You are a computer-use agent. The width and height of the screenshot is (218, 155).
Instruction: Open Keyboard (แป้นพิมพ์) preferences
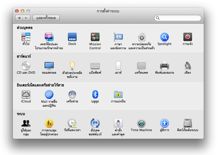[x=95, y=66]
